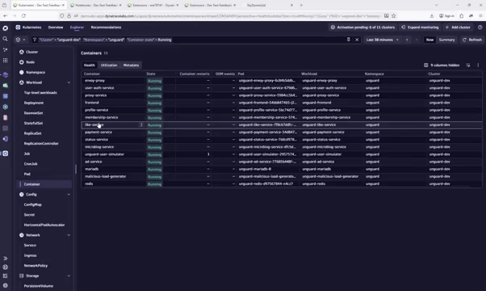Switch to the Overview tab
Screen dimensions: 486x291
[x=56, y=27]
